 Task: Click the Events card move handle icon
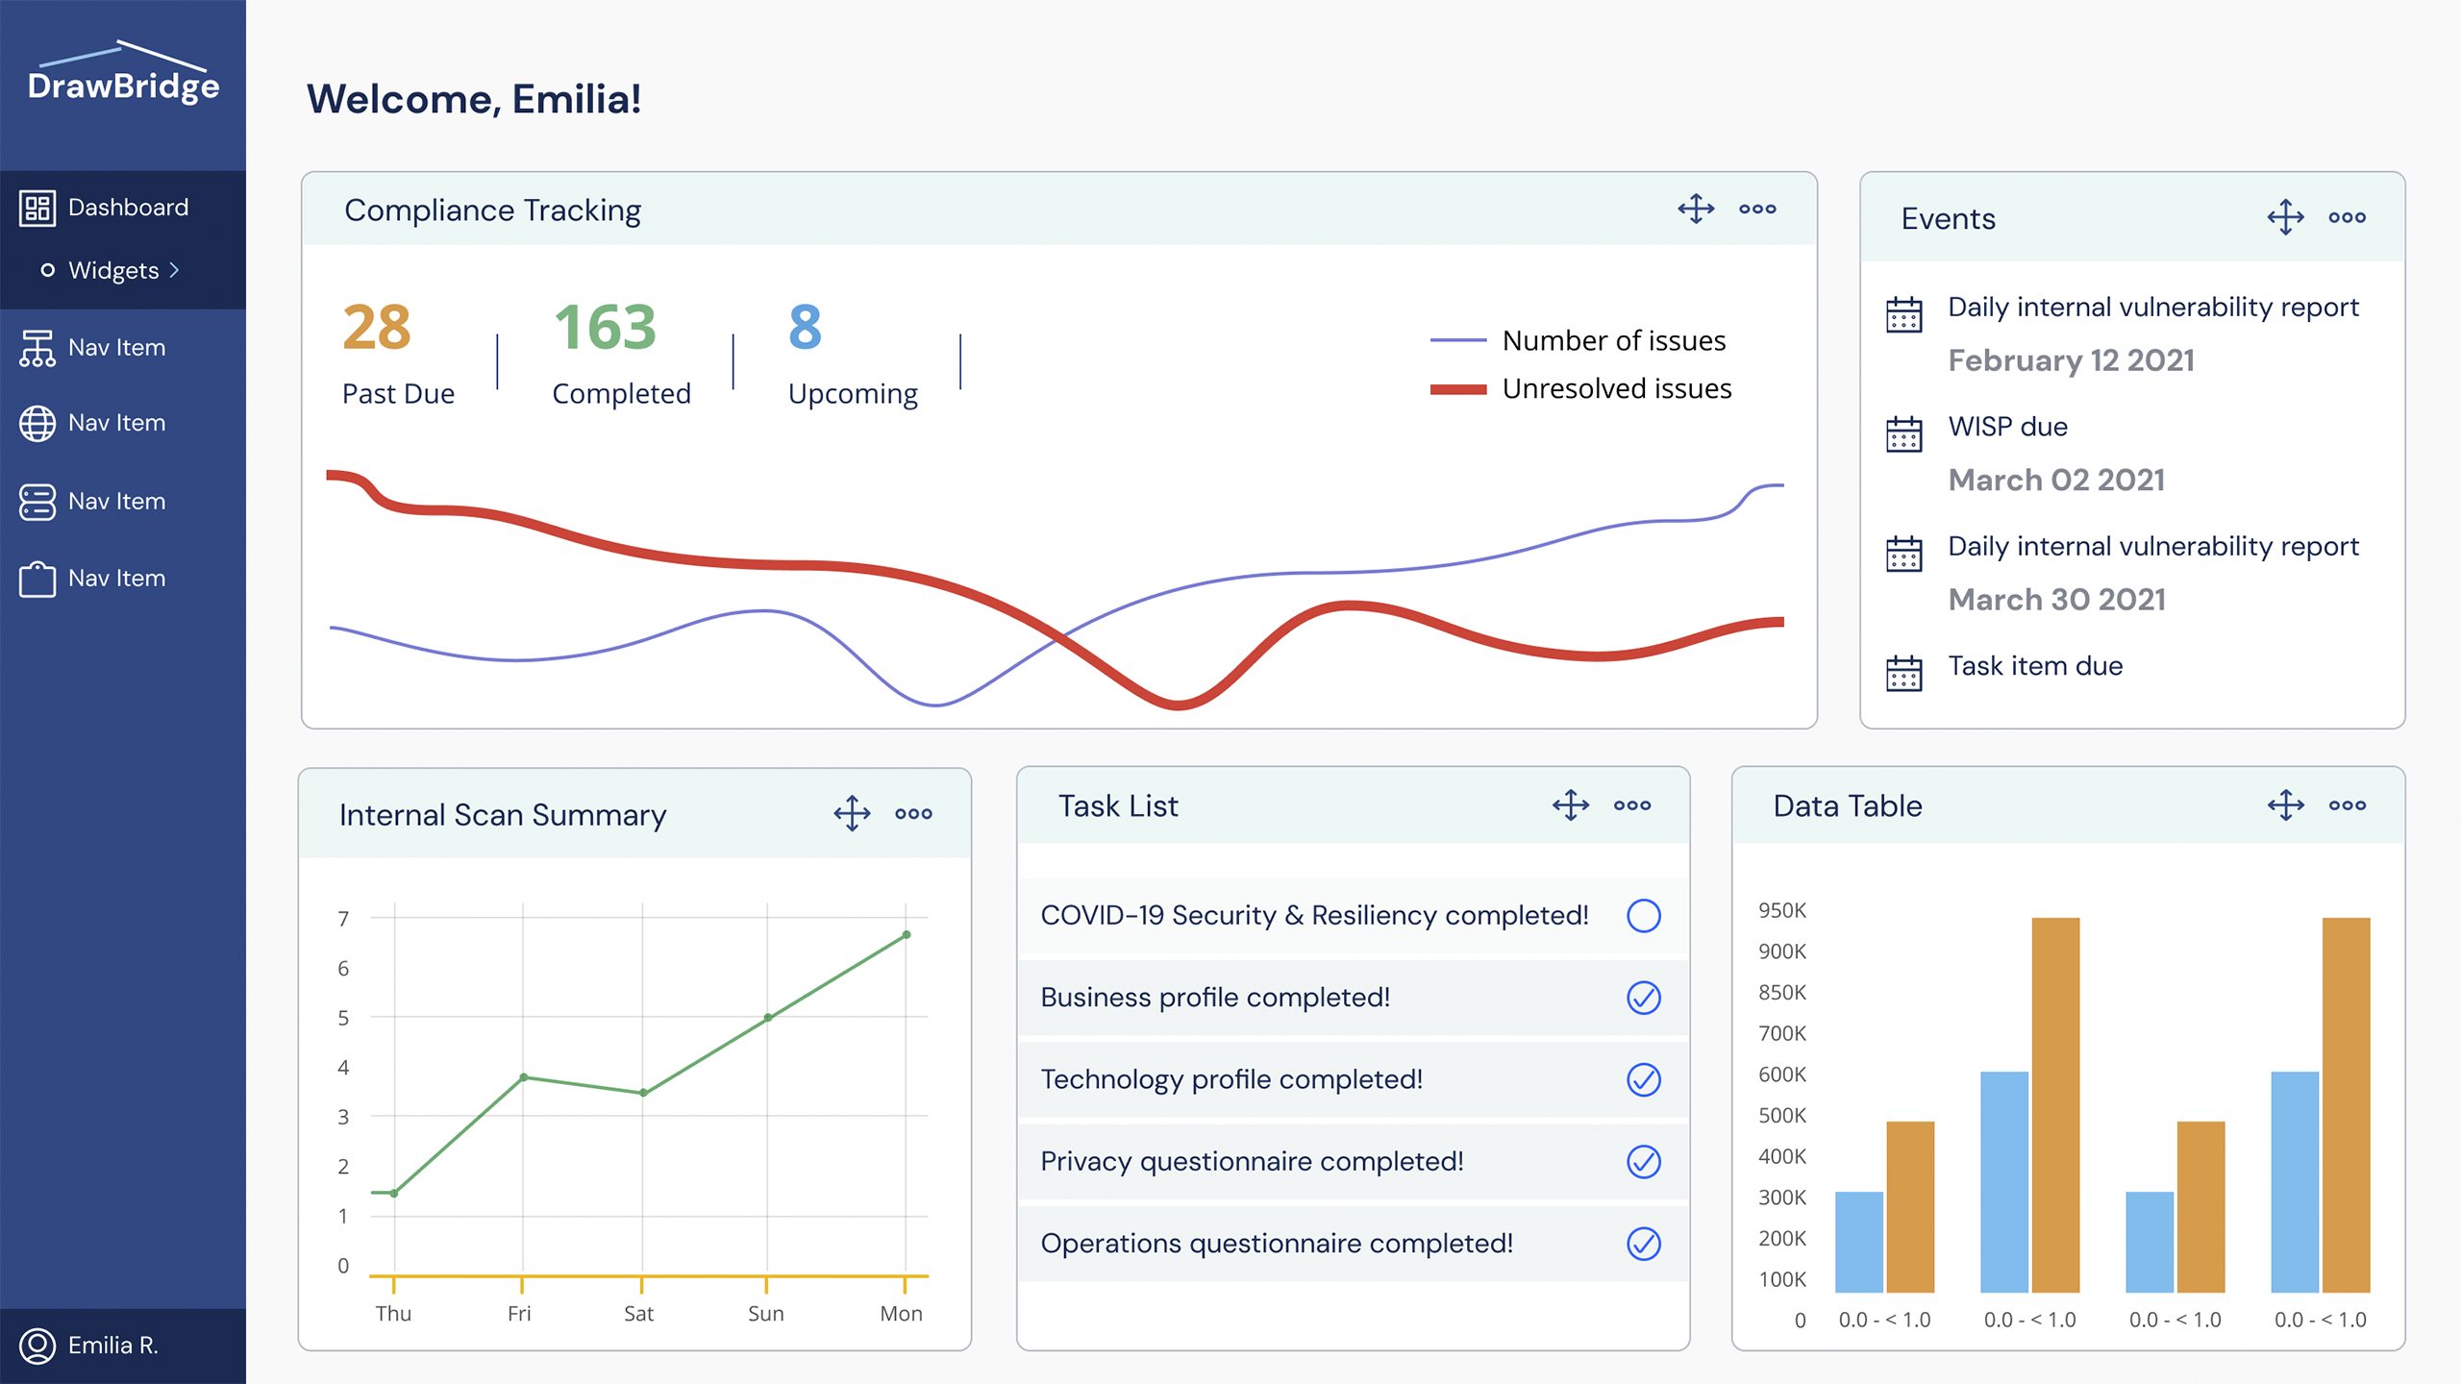coord(2285,217)
